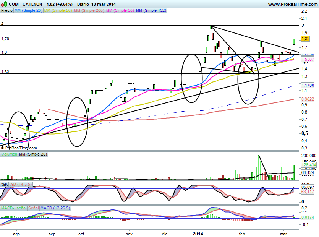Image resolution: width=319 pixels, height=237 pixels.
Task: Visit the www.ProRealTime.com link at top right
Action: click(293, 4)
